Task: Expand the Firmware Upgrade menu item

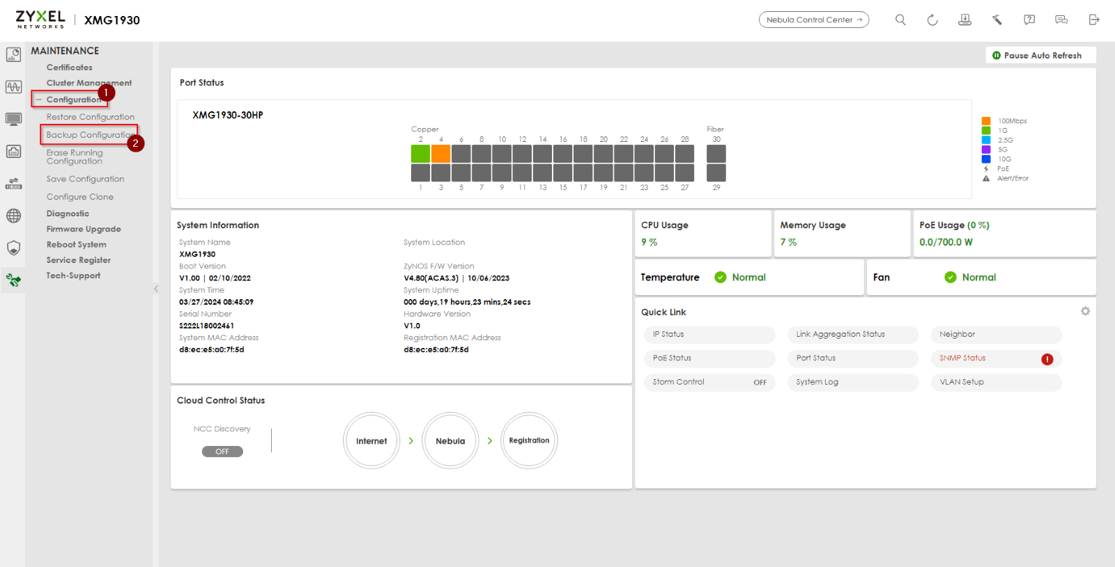Action: (84, 229)
